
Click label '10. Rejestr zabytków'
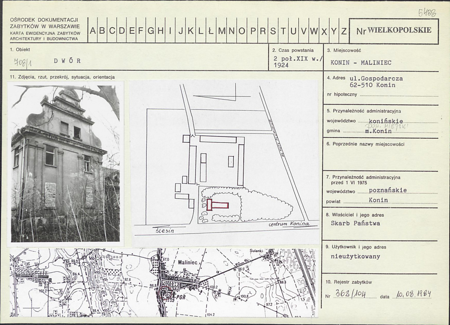(349, 282)
